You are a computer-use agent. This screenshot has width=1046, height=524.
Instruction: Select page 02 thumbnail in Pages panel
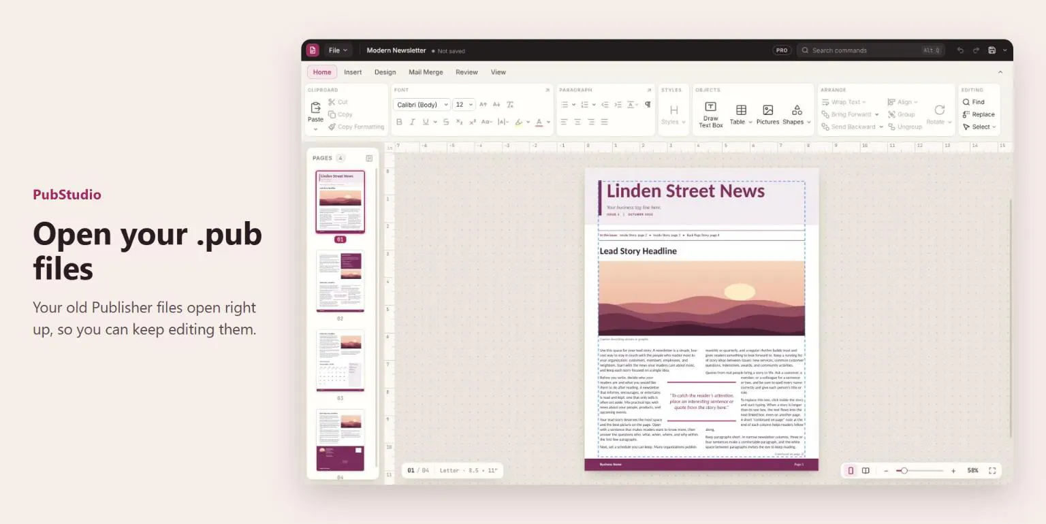click(340, 281)
